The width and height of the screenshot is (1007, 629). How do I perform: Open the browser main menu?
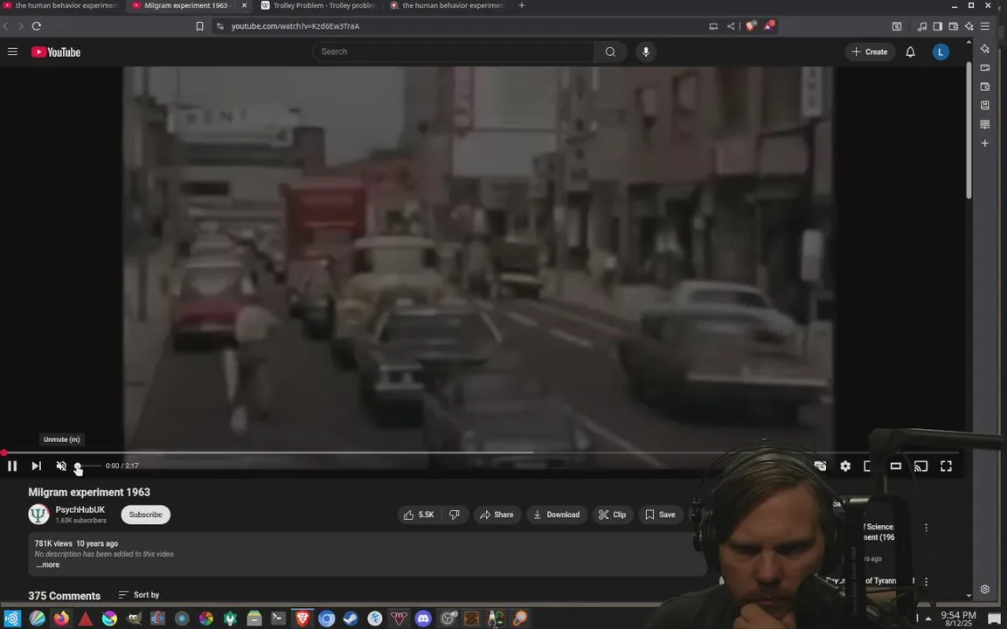985,26
